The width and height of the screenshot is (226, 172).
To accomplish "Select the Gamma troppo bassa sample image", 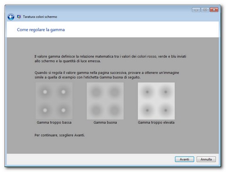I will click(x=54, y=101).
